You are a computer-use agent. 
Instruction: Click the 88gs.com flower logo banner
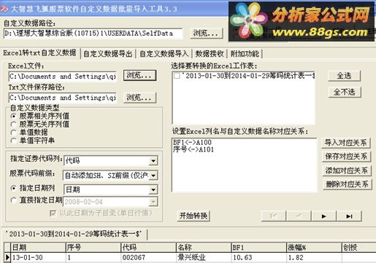click(302, 21)
